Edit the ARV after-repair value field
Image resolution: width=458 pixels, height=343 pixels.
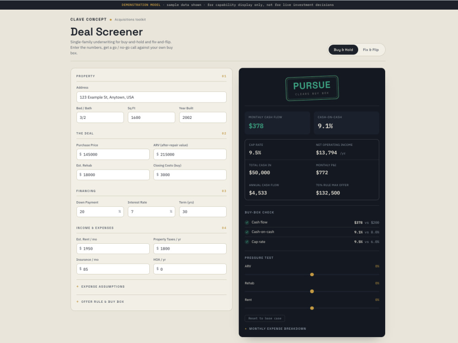[x=190, y=154]
